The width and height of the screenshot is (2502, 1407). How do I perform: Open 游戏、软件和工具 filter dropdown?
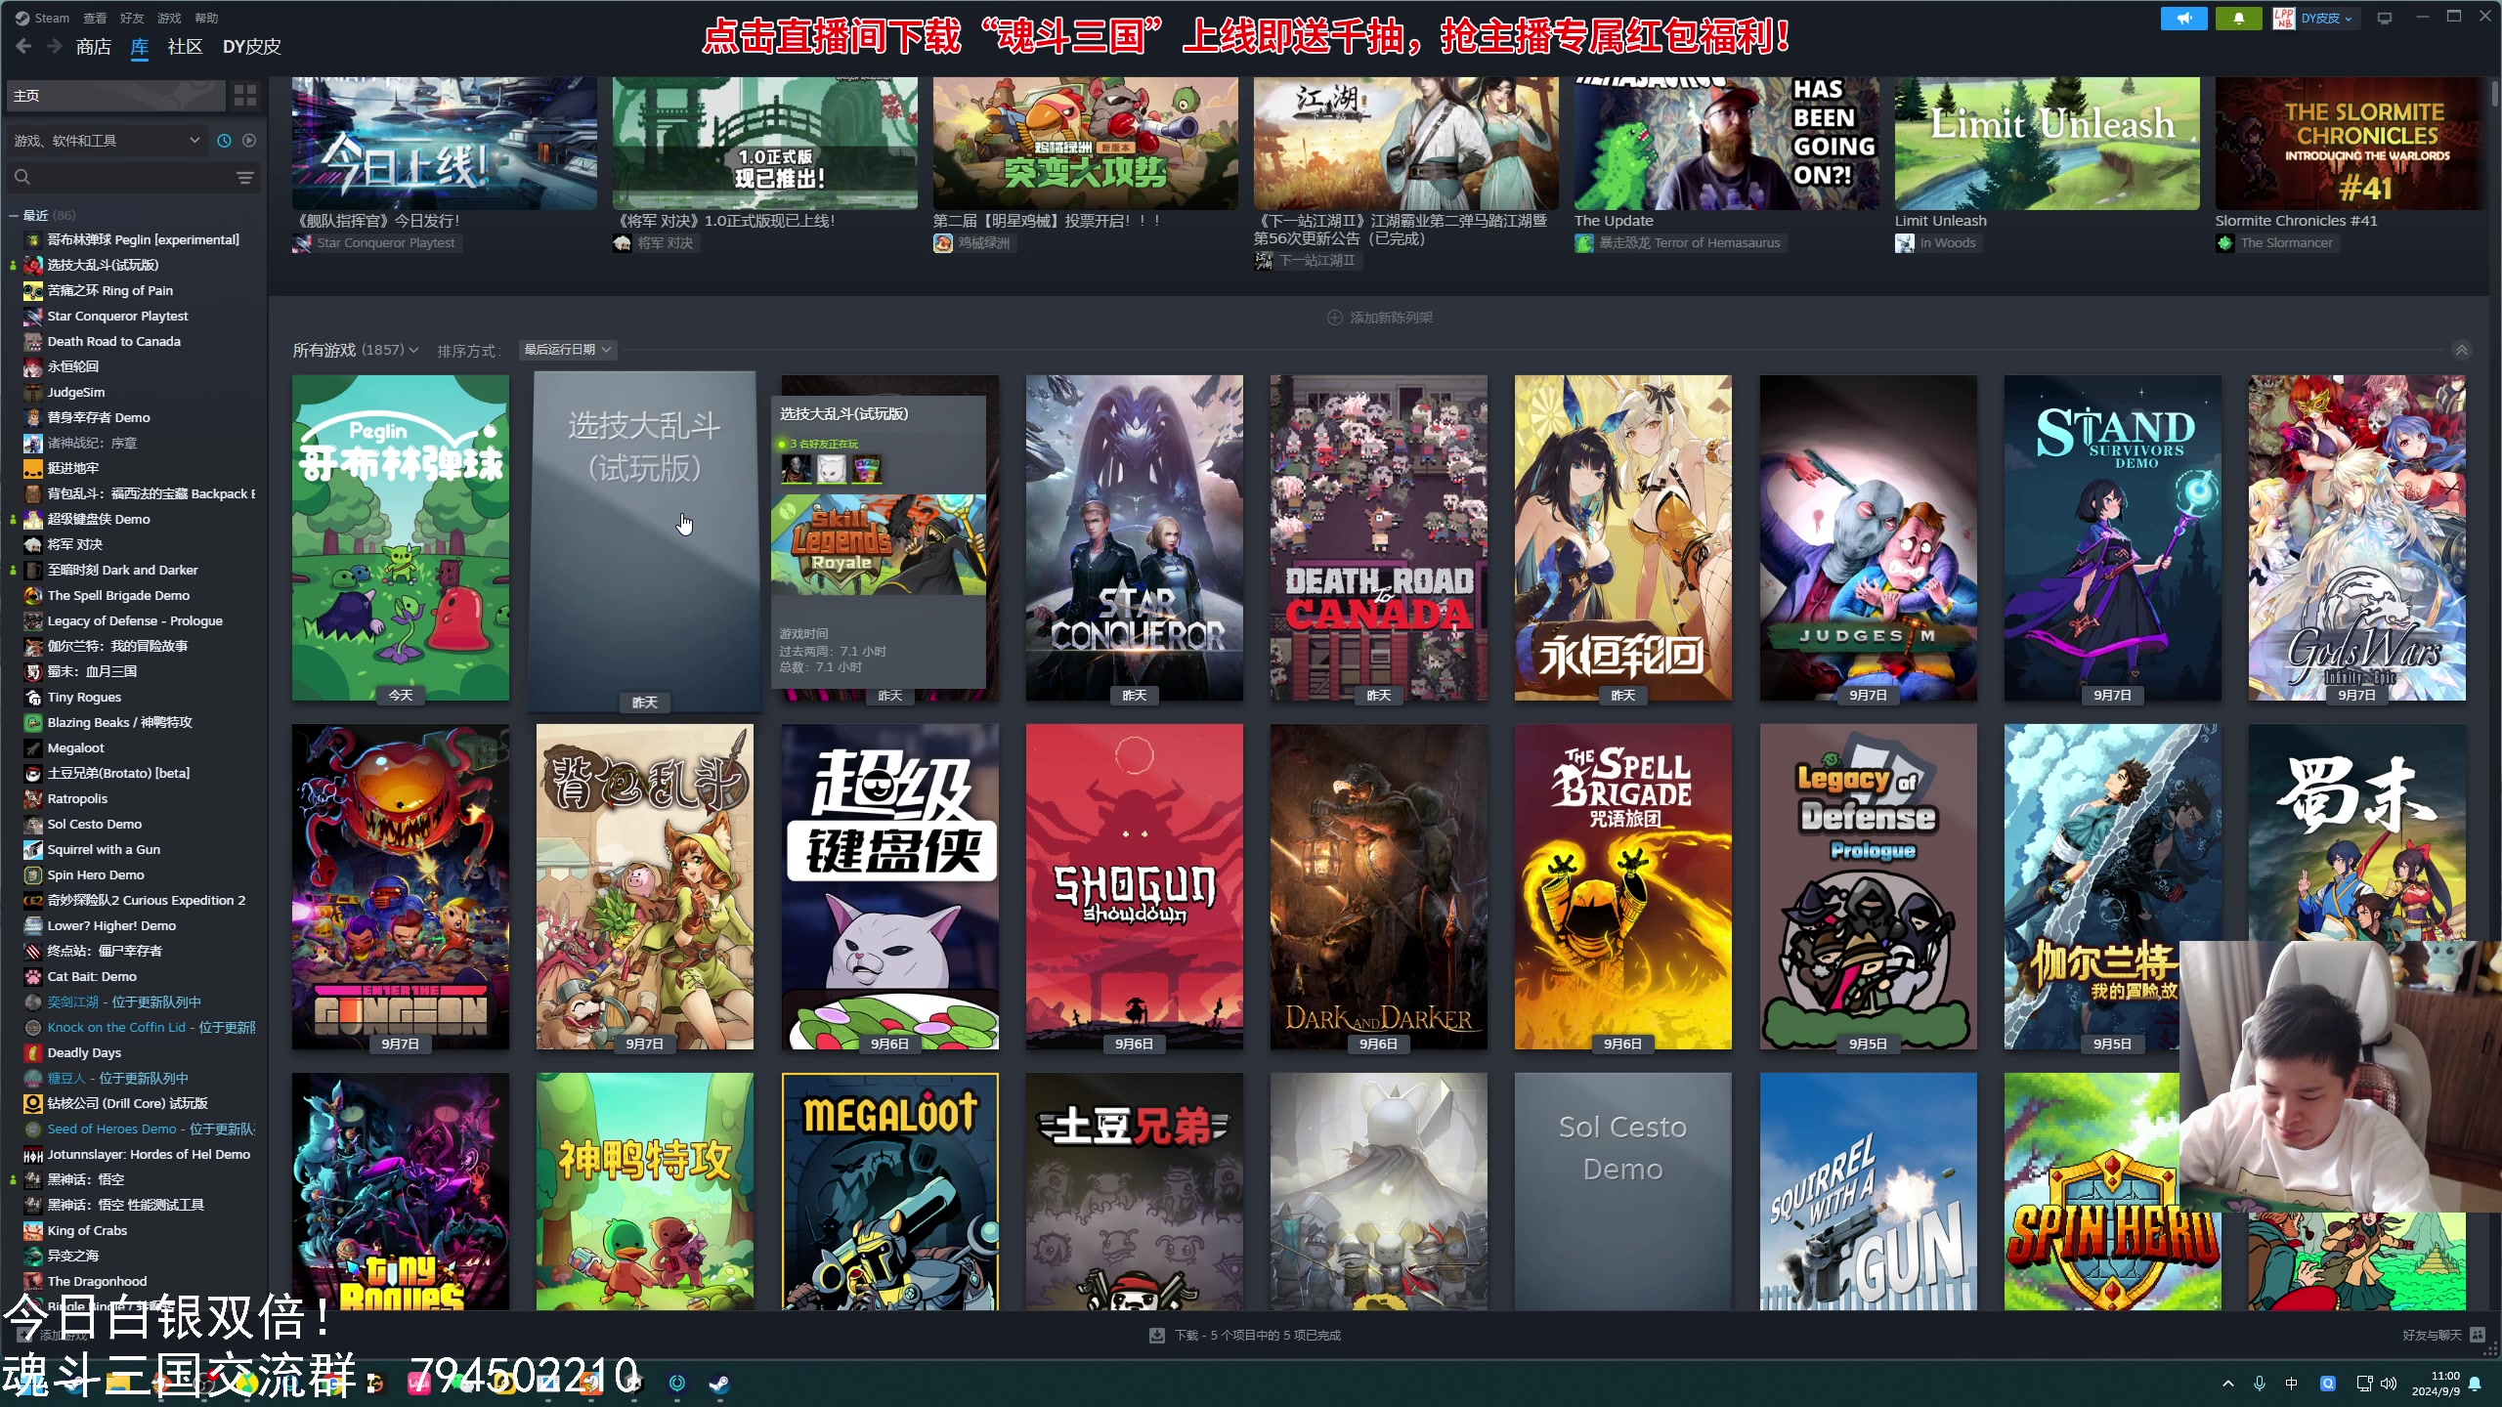(106, 141)
